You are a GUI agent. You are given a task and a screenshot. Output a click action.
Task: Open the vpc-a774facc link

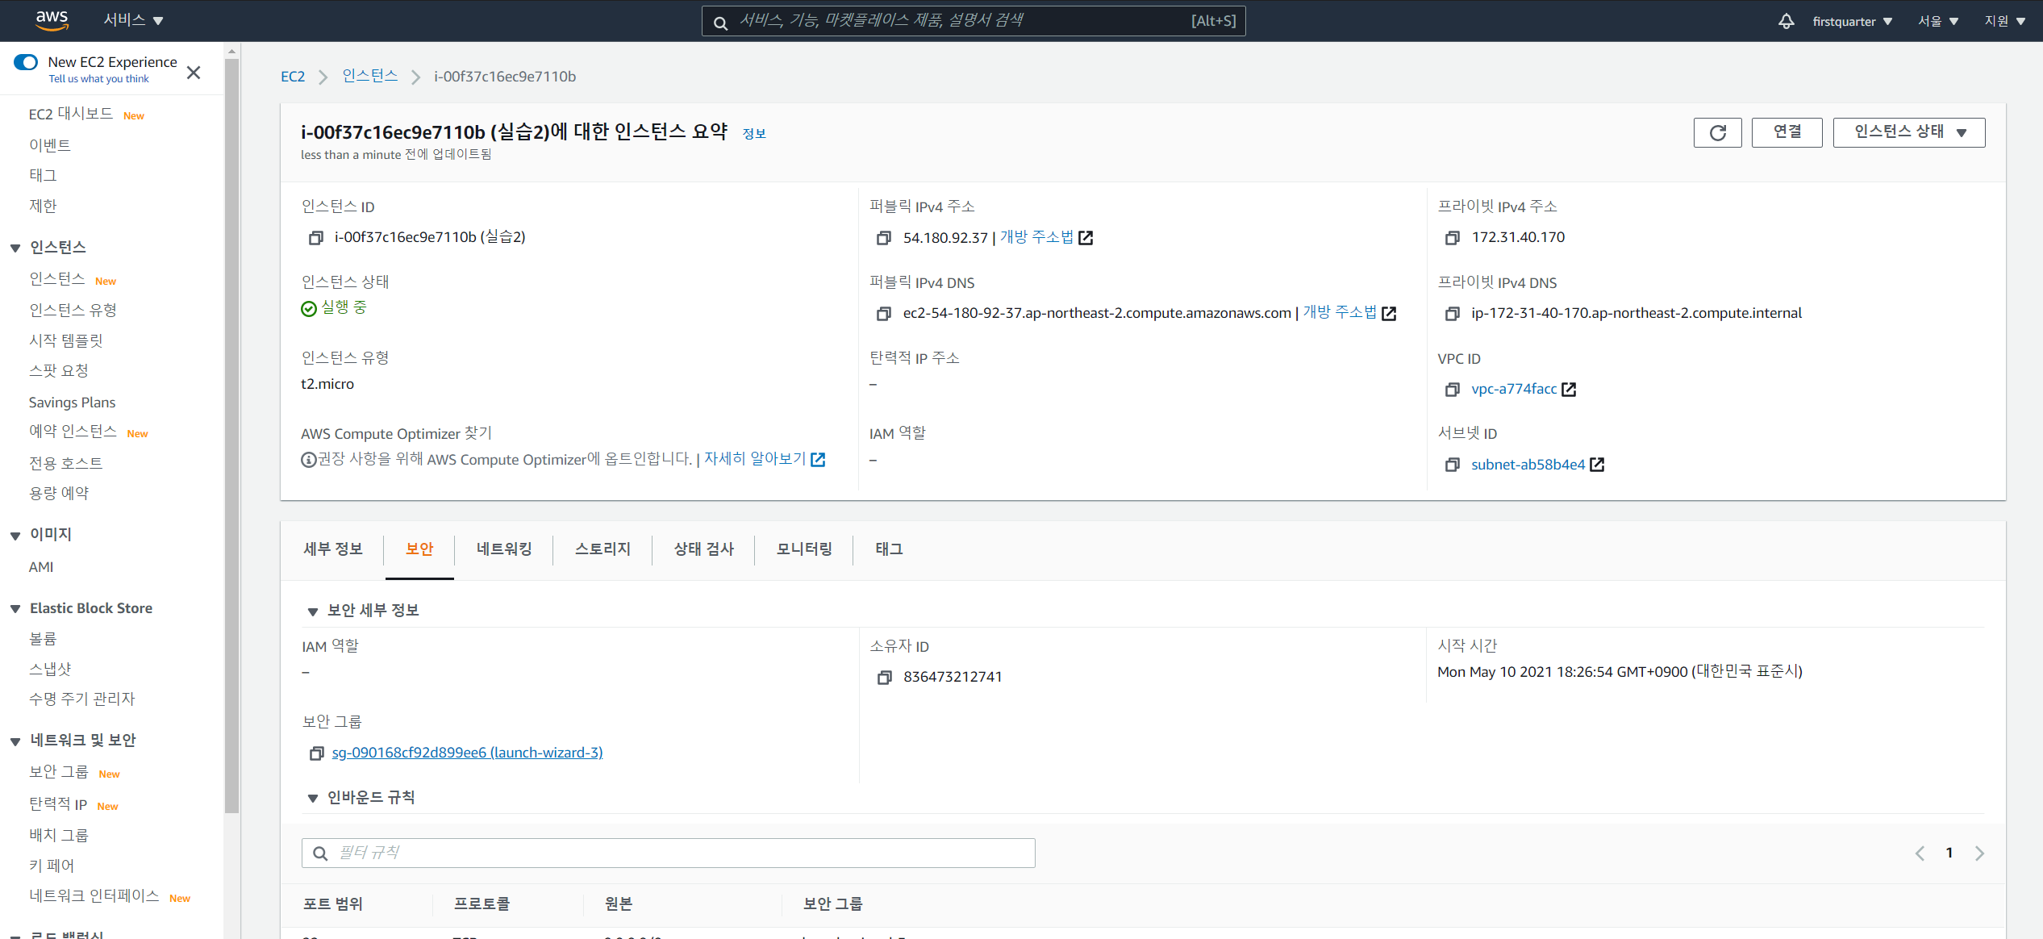point(1514,389)
